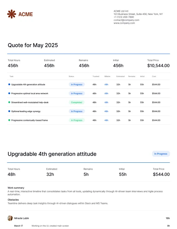Image resolution: width=177 pixels, height=229 pixels.
Task: Click the March 17 date entry
Action: tap(18, 226)
